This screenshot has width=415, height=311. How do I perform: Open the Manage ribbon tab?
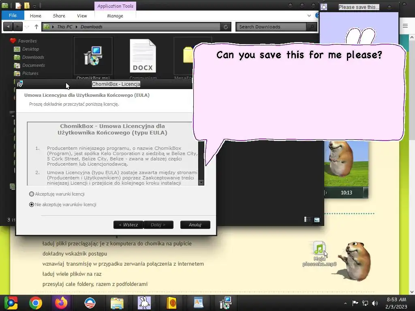[x=115, y=16]
